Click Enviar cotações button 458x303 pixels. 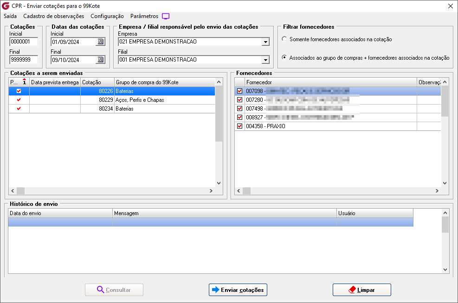click(x=238, y=290)
